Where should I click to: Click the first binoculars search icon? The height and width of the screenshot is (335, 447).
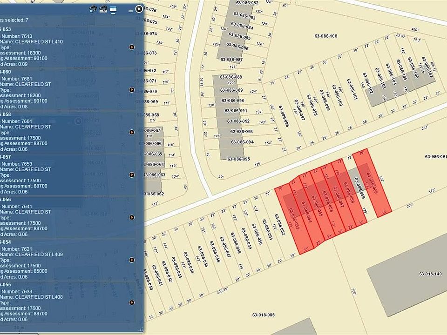click(93, 8)
